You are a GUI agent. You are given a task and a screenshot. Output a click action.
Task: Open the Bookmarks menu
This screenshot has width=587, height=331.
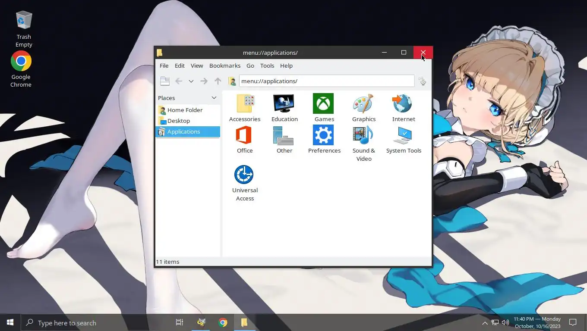click(225, 66)
